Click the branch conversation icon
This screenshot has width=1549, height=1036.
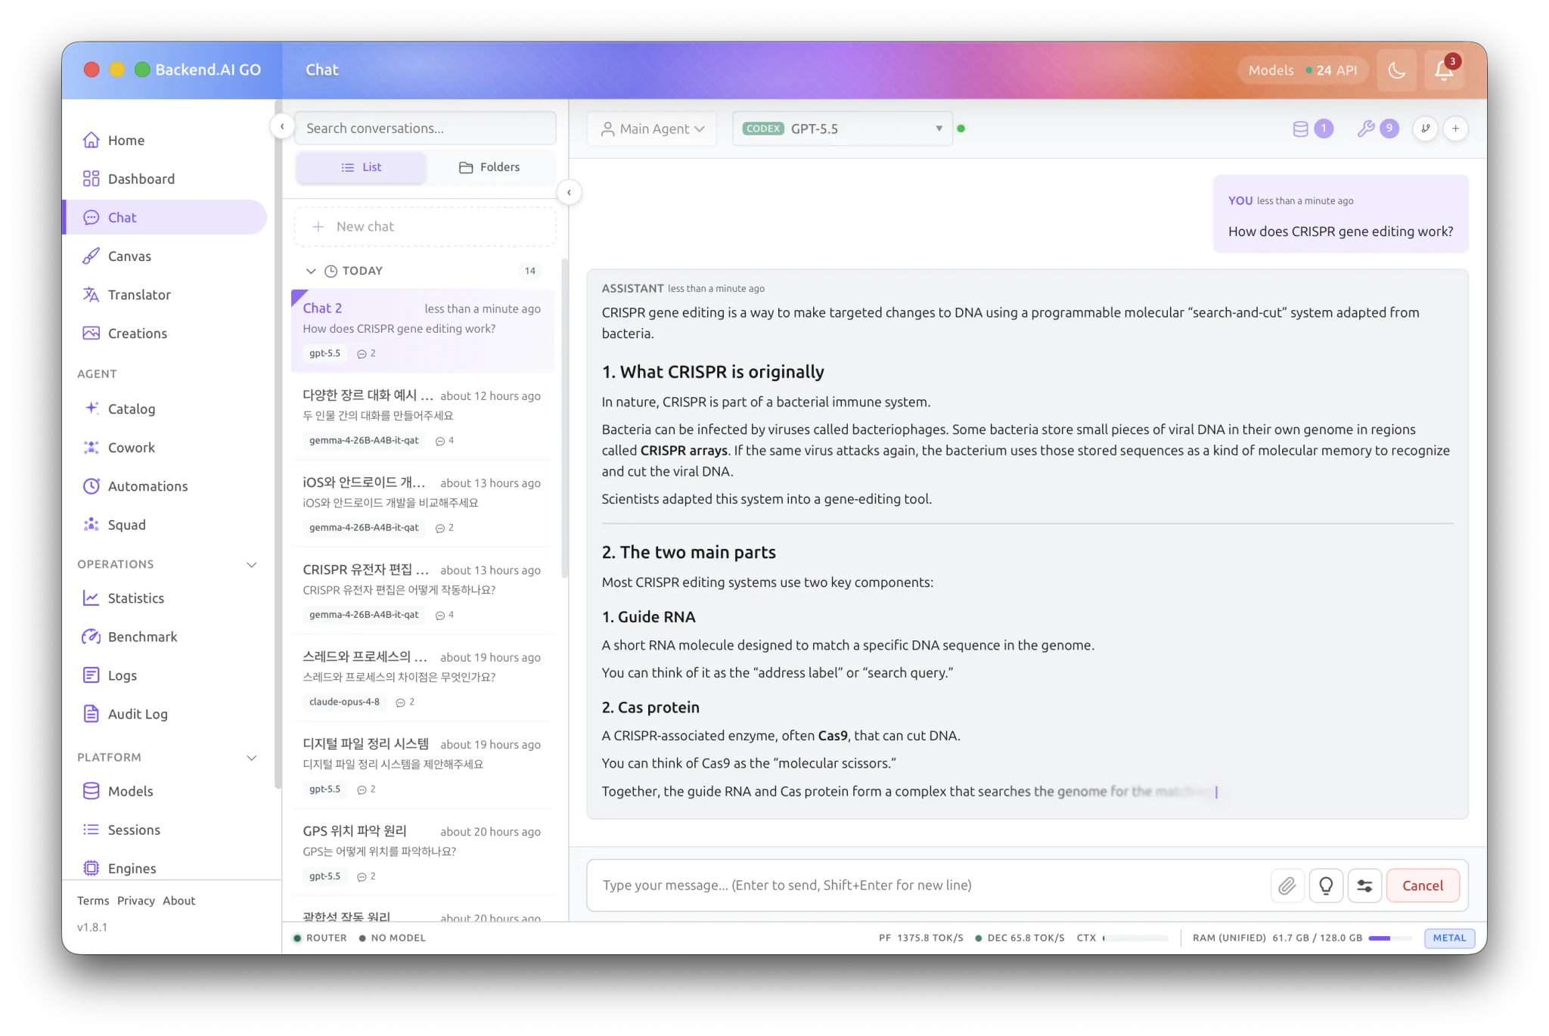coord(1425,129)
